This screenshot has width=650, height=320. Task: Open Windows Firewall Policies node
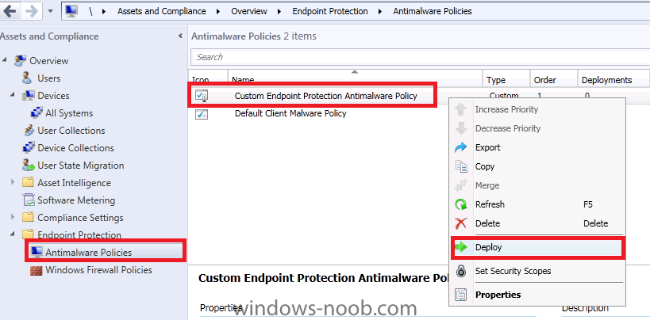99,269
